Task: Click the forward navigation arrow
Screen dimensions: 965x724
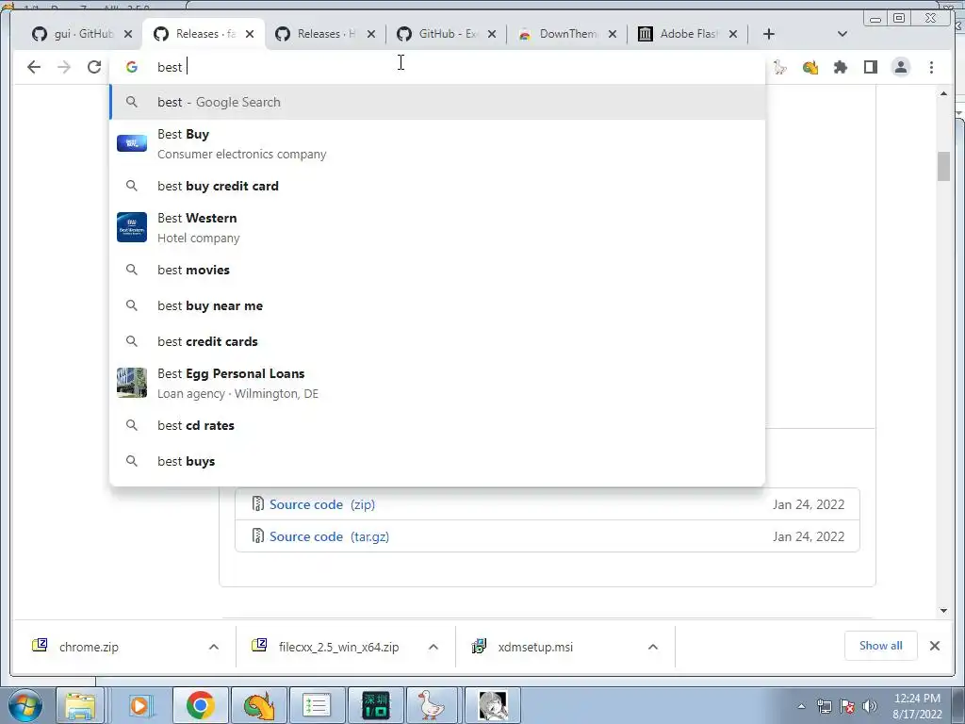Action: click(x=64, y=67)
